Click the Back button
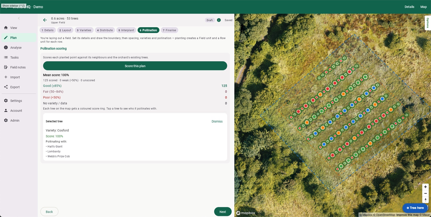The height and width of the screenshot is (217, 431). tap(49, 212)
